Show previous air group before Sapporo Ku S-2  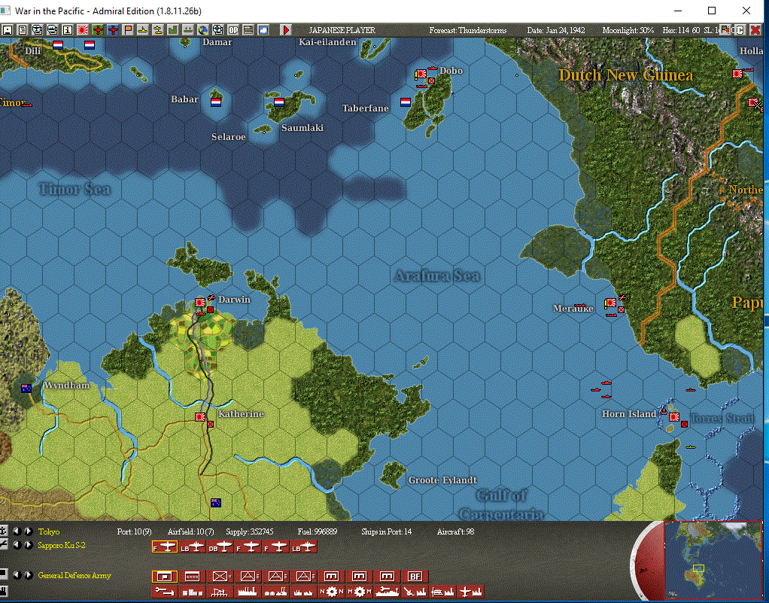[17, 545]
